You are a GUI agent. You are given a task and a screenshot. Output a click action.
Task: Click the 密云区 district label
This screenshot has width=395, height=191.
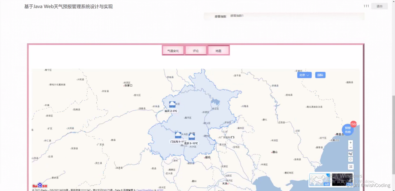[x=215, y=109]
